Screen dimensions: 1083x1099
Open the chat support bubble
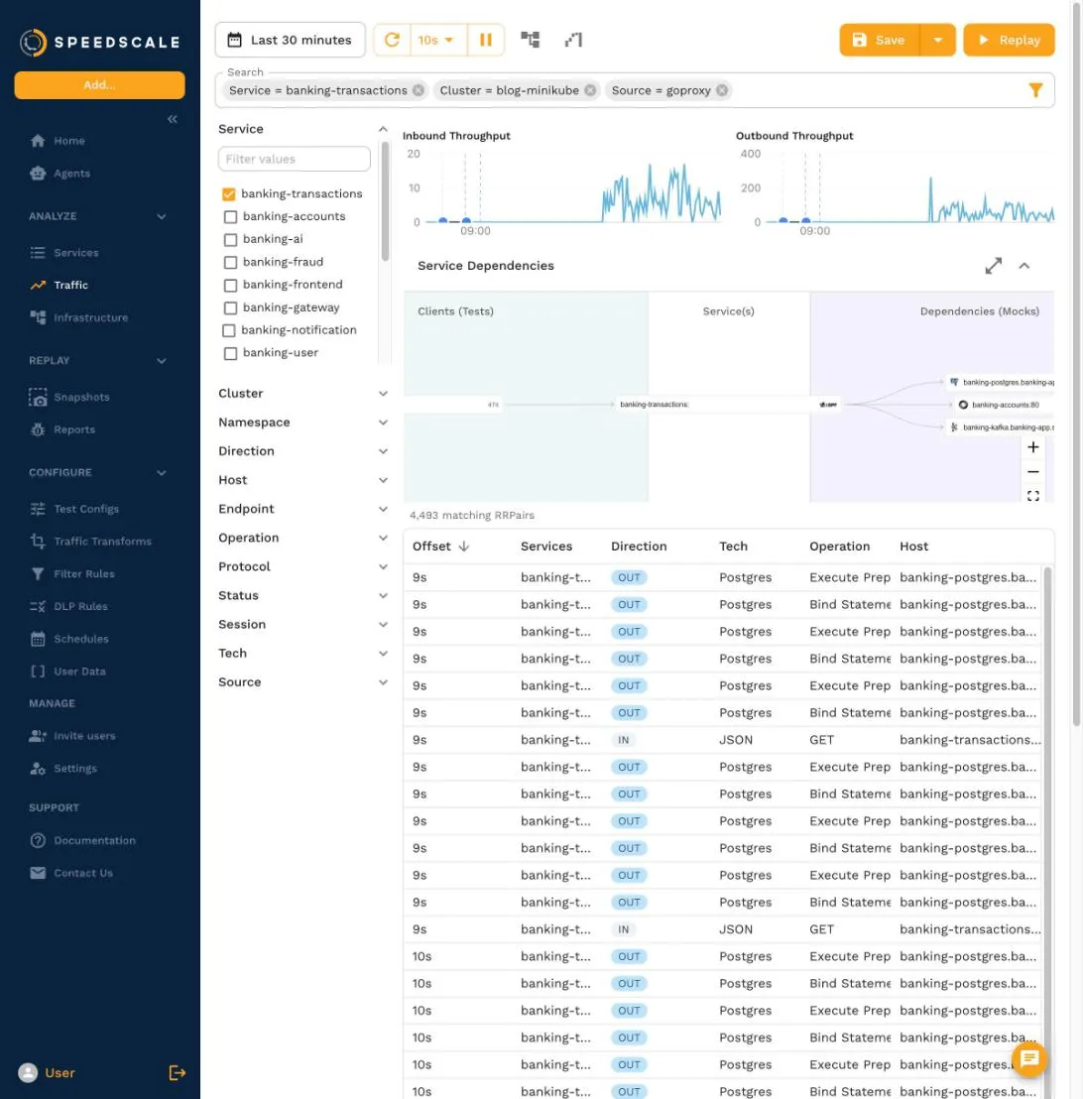(x=1029, y=1058)
